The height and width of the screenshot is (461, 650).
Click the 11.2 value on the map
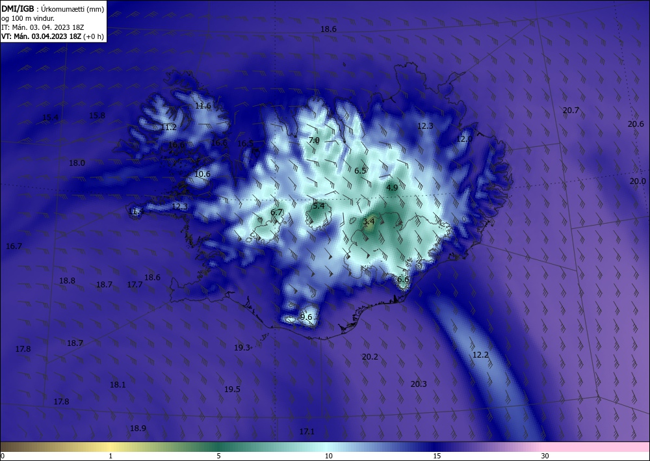tap(169, 127)
